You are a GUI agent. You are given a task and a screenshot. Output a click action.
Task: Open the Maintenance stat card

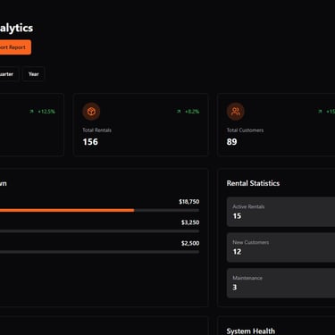click(x=281, y=283)
